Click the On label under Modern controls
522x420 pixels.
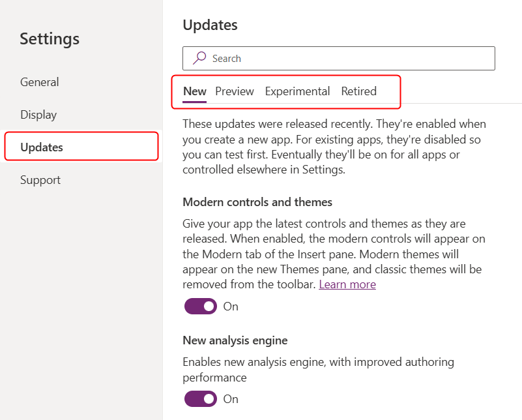[231, 307]
